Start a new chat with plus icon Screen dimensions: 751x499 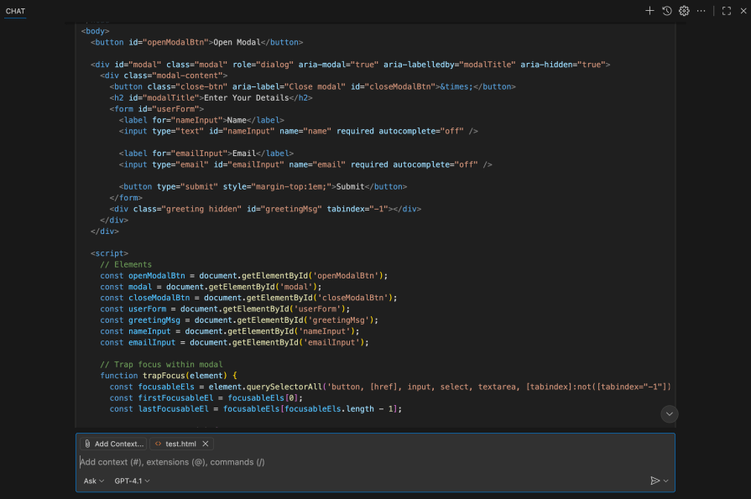click(x=649, y=11)
